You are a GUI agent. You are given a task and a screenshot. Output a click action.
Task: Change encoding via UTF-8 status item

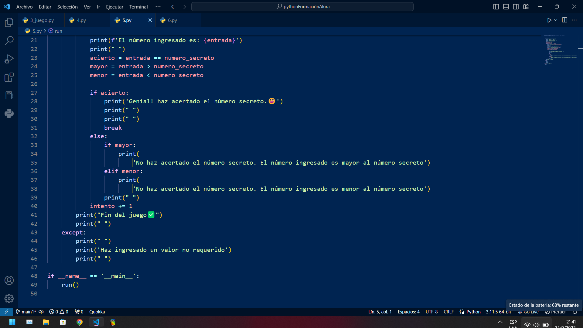pos(431,312)
